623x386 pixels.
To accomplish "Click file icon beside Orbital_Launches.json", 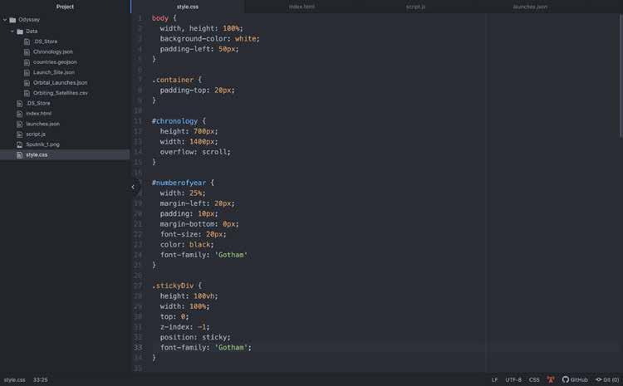I will [27, 83].
